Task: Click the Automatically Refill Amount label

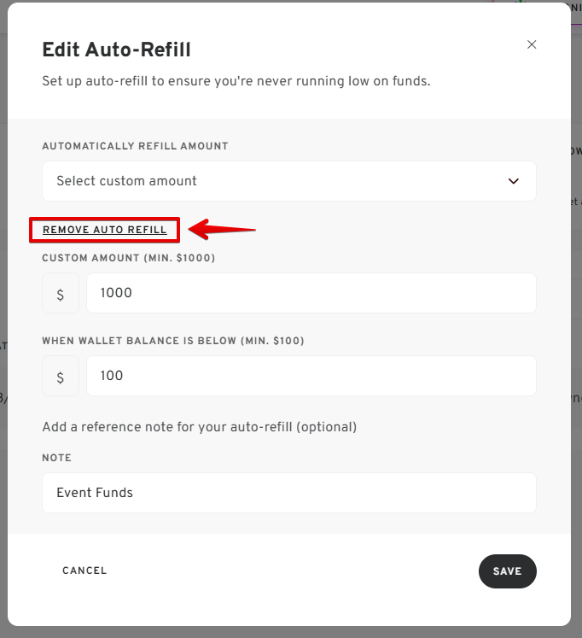Action: [x=135, y=146]
